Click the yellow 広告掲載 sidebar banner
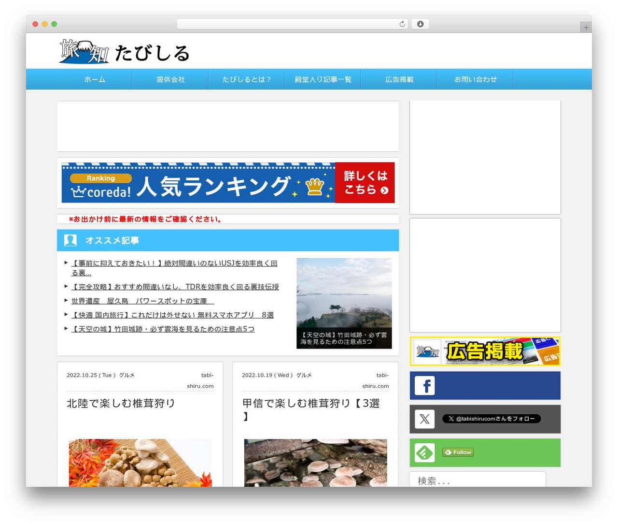Image resolution: width=618 pixels, height=524 pixels. (485, 351)
